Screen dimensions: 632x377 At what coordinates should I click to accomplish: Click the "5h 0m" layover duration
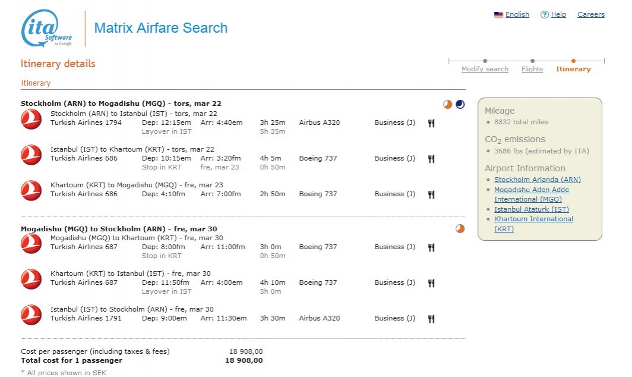[270, 291]
